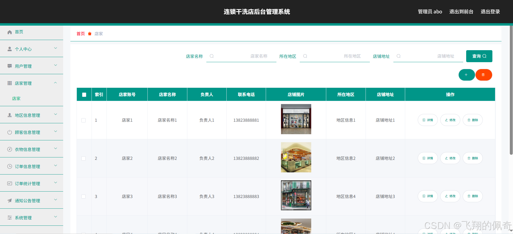Expand the 订单统计管理 menu chevron
Image resolution: width=513 pixels, height=234 pixels.
click(56, 183)
